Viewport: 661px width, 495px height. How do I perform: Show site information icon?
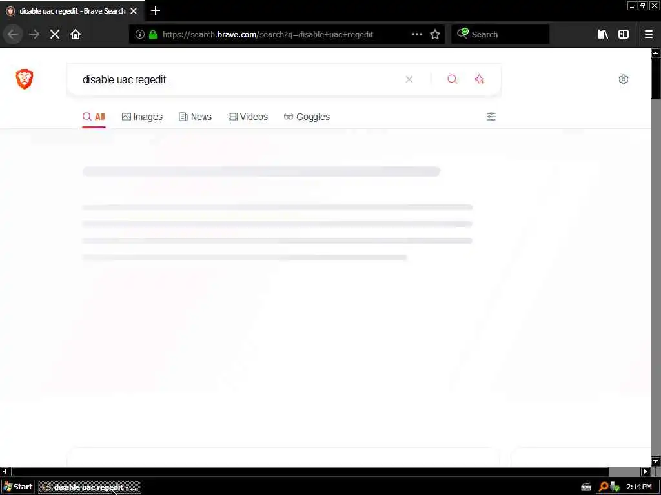pyautogui.click(x=140, y=34)
